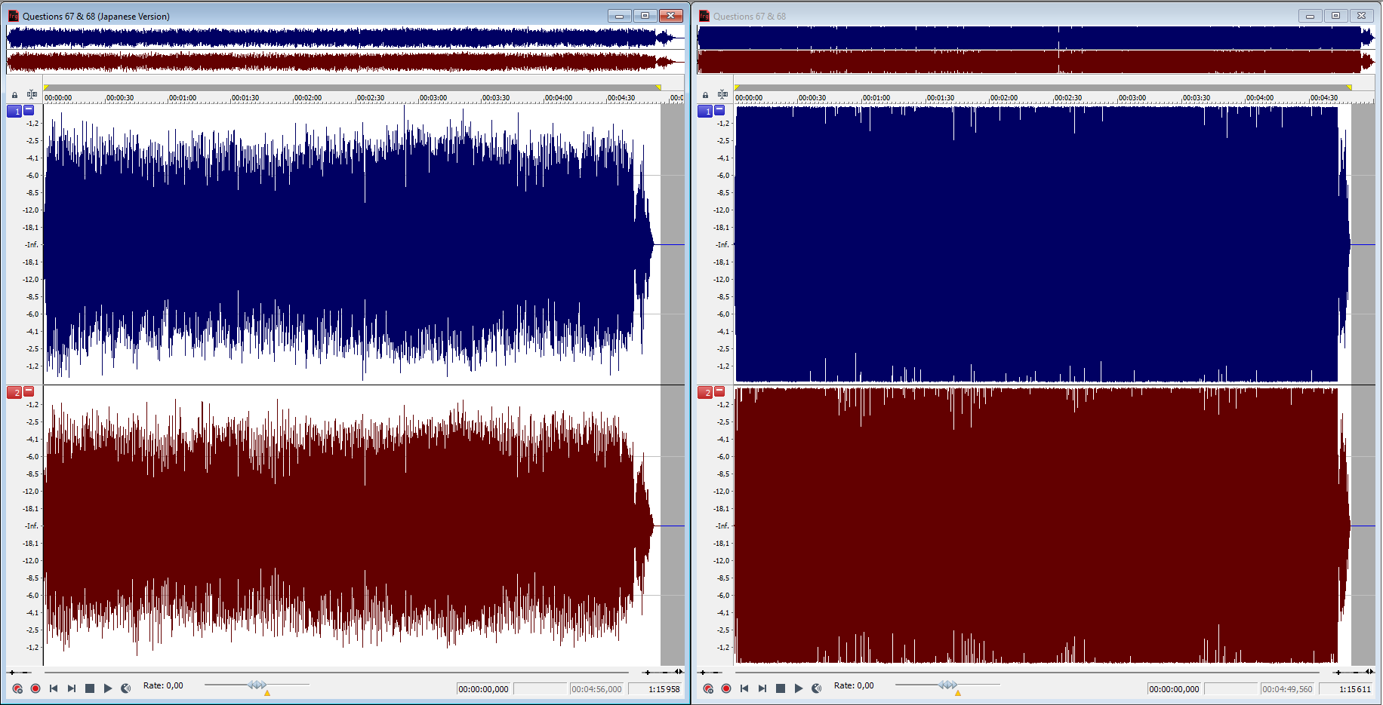The image size is (1383, 705).
Task: Click the left window's playback rate slider
Action: (257, 685)
